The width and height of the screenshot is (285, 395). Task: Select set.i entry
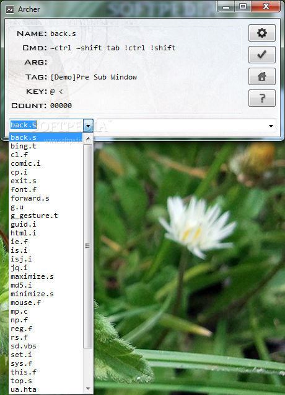pyautogui.click(x=46, y=355)
